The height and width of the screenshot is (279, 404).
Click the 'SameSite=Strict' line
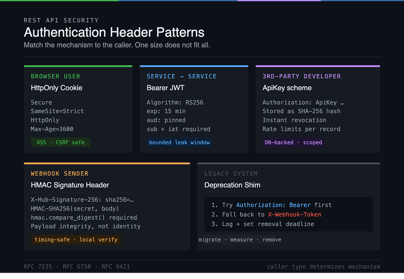pos(57,111)
